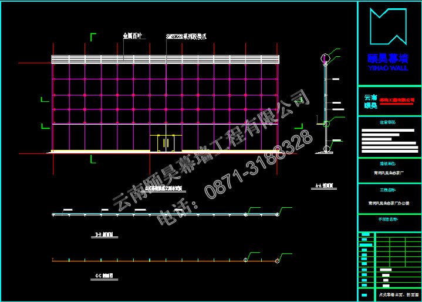Screen dimensions: 422x302
Task: Click the green section cut marker above the elevation
Action: (x=93, y=37)
